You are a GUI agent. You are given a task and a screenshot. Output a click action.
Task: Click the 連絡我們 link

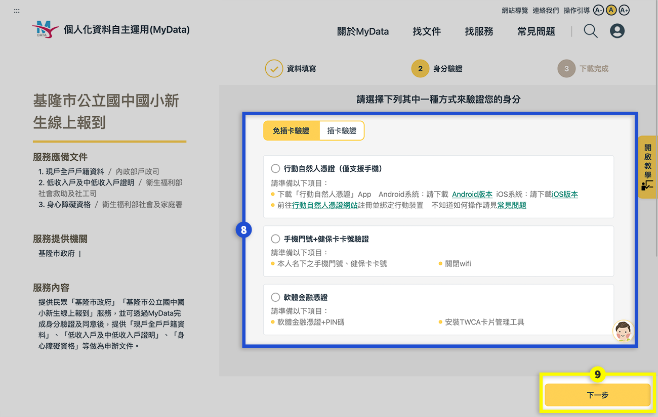click(x=546, y=11)
